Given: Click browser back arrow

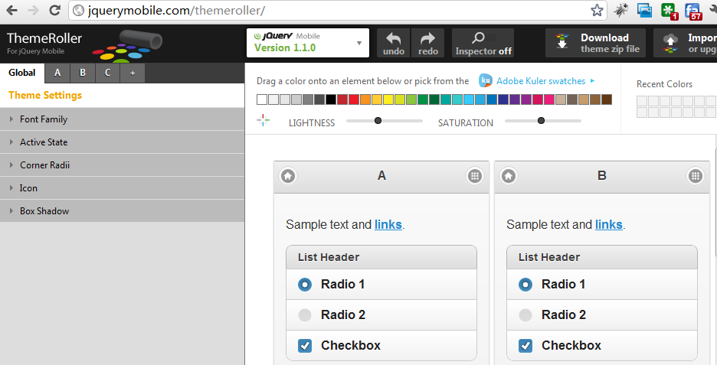Looking at the screenshot, I should point(12,10).
